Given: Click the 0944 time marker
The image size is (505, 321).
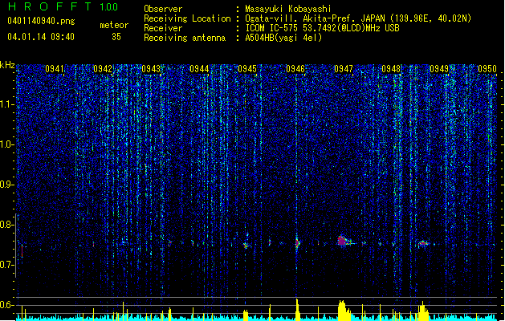Looking at the screenshot, I should point(199,69).
